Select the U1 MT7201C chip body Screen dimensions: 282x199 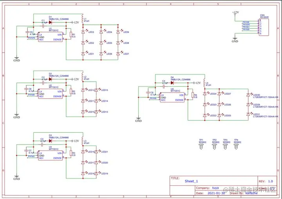(51, 37)
